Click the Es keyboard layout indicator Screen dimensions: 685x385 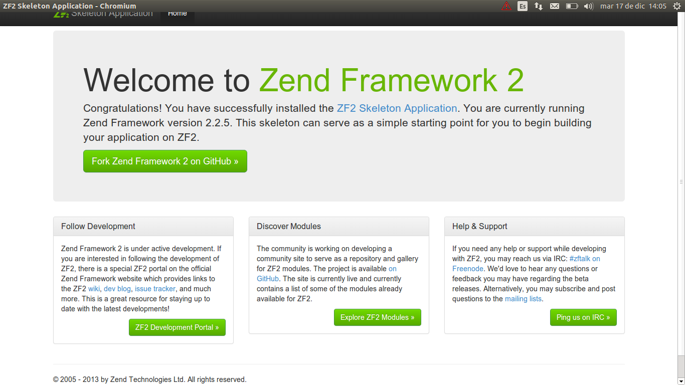[522, 6]
